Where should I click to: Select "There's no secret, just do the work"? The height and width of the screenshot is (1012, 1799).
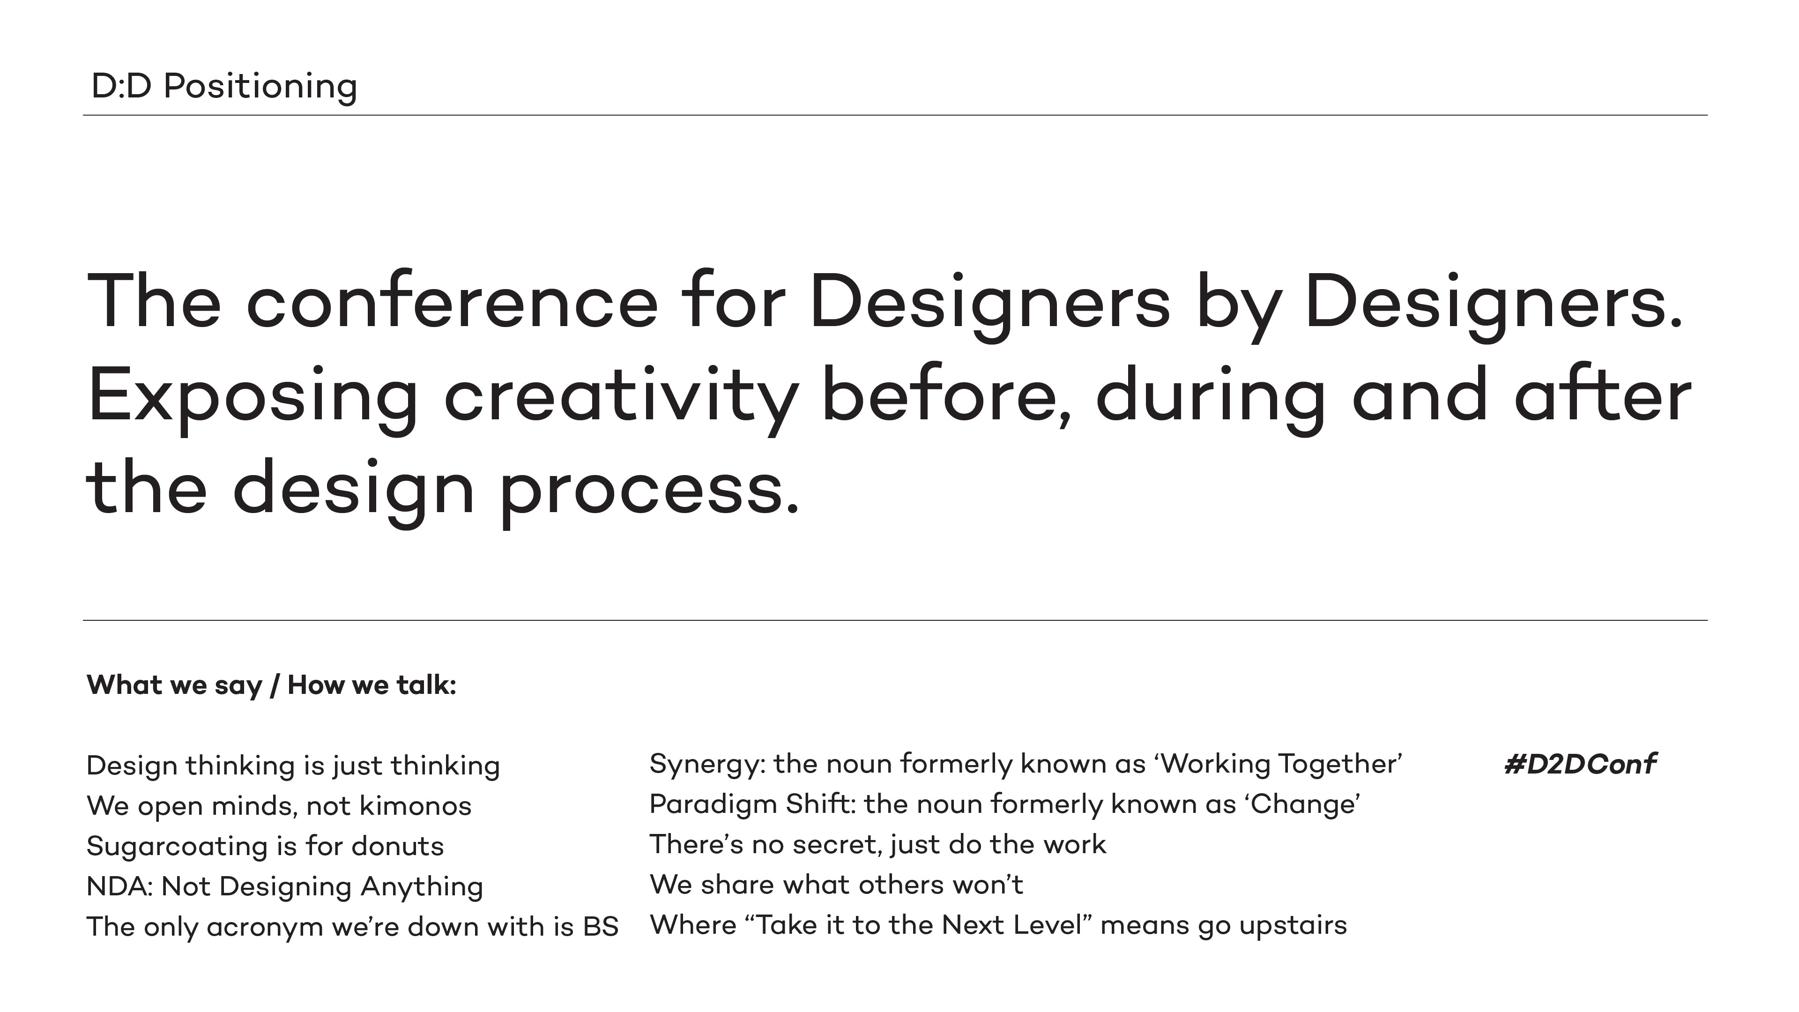pos(878,845)
